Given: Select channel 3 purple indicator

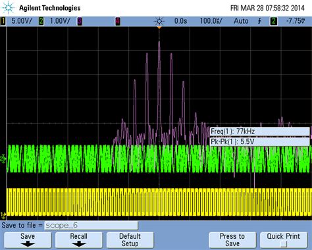Looking at the screenshot, I should (80, 21).
